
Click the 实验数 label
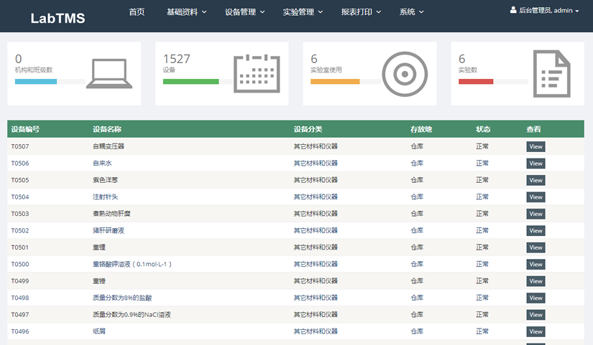point(468,70)
